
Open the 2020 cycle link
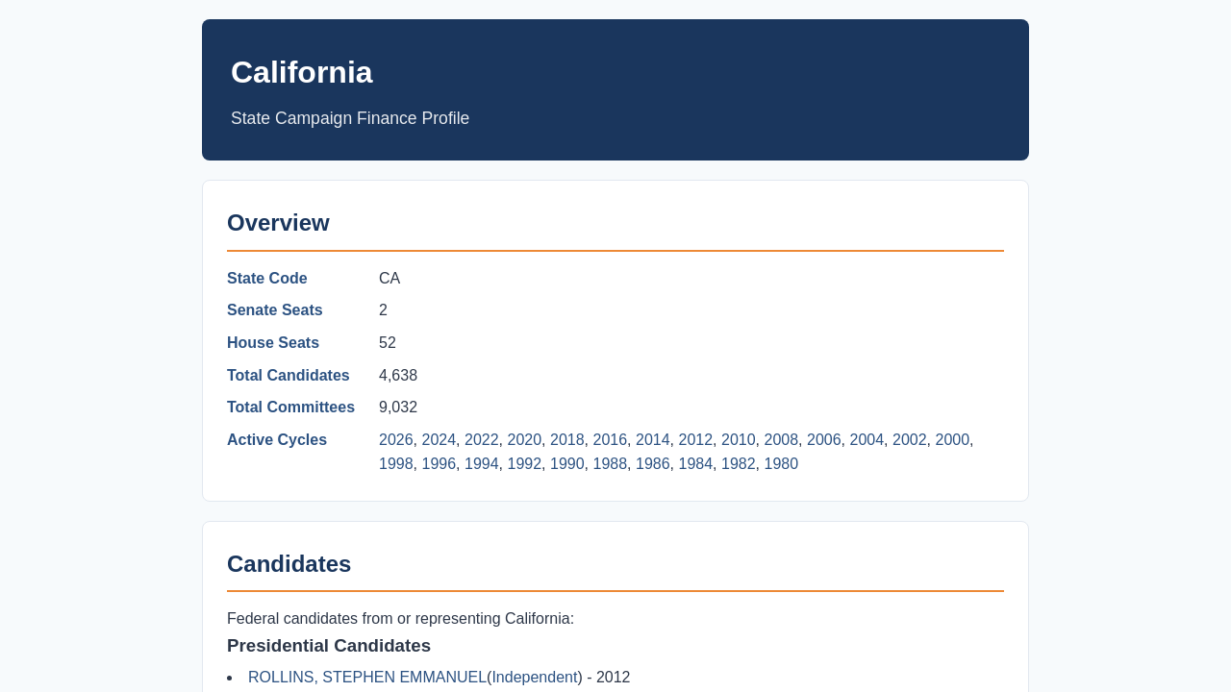click(524, 440)
